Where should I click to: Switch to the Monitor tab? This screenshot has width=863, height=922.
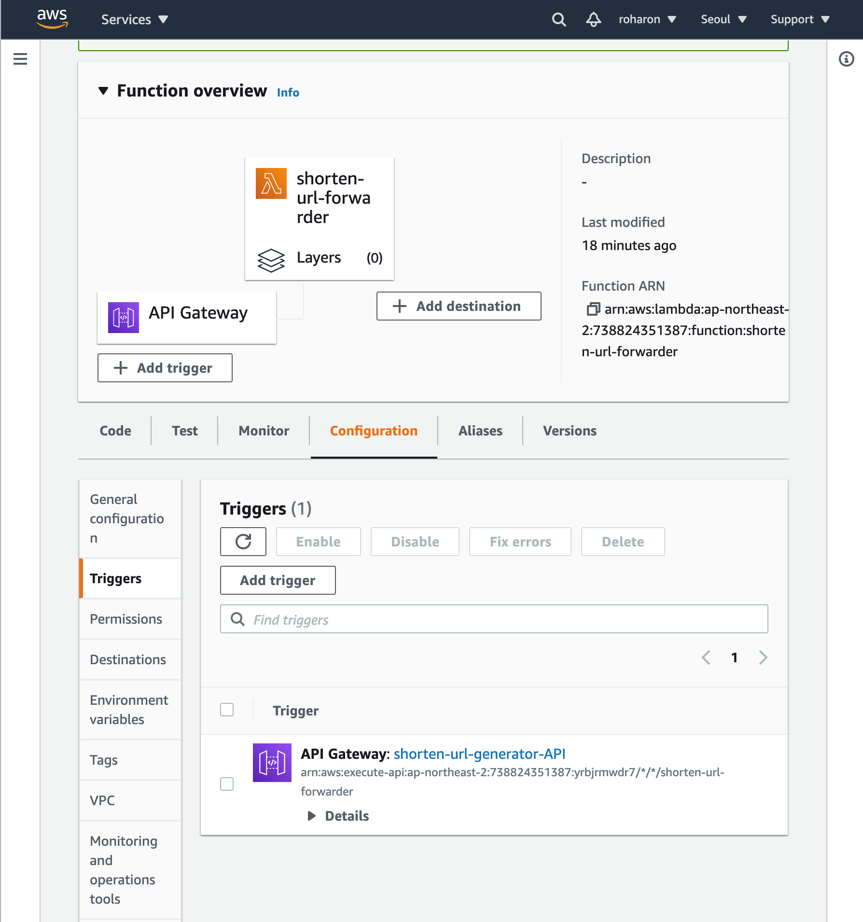(x=264, y=431)
